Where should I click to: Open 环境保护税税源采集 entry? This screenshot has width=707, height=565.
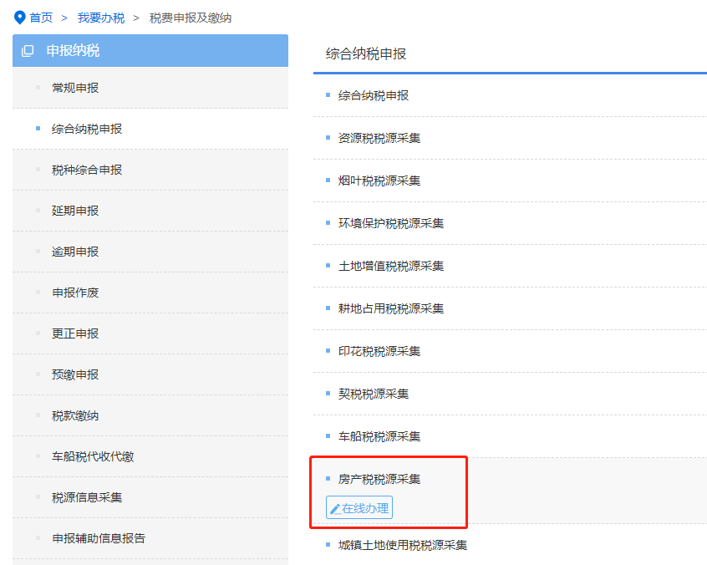[x=391, y=223]
